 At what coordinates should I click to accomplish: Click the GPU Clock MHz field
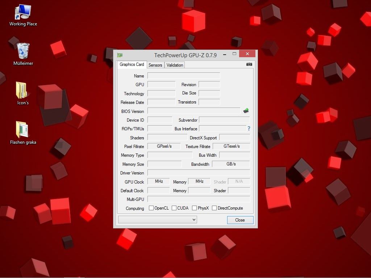point(159,181)
